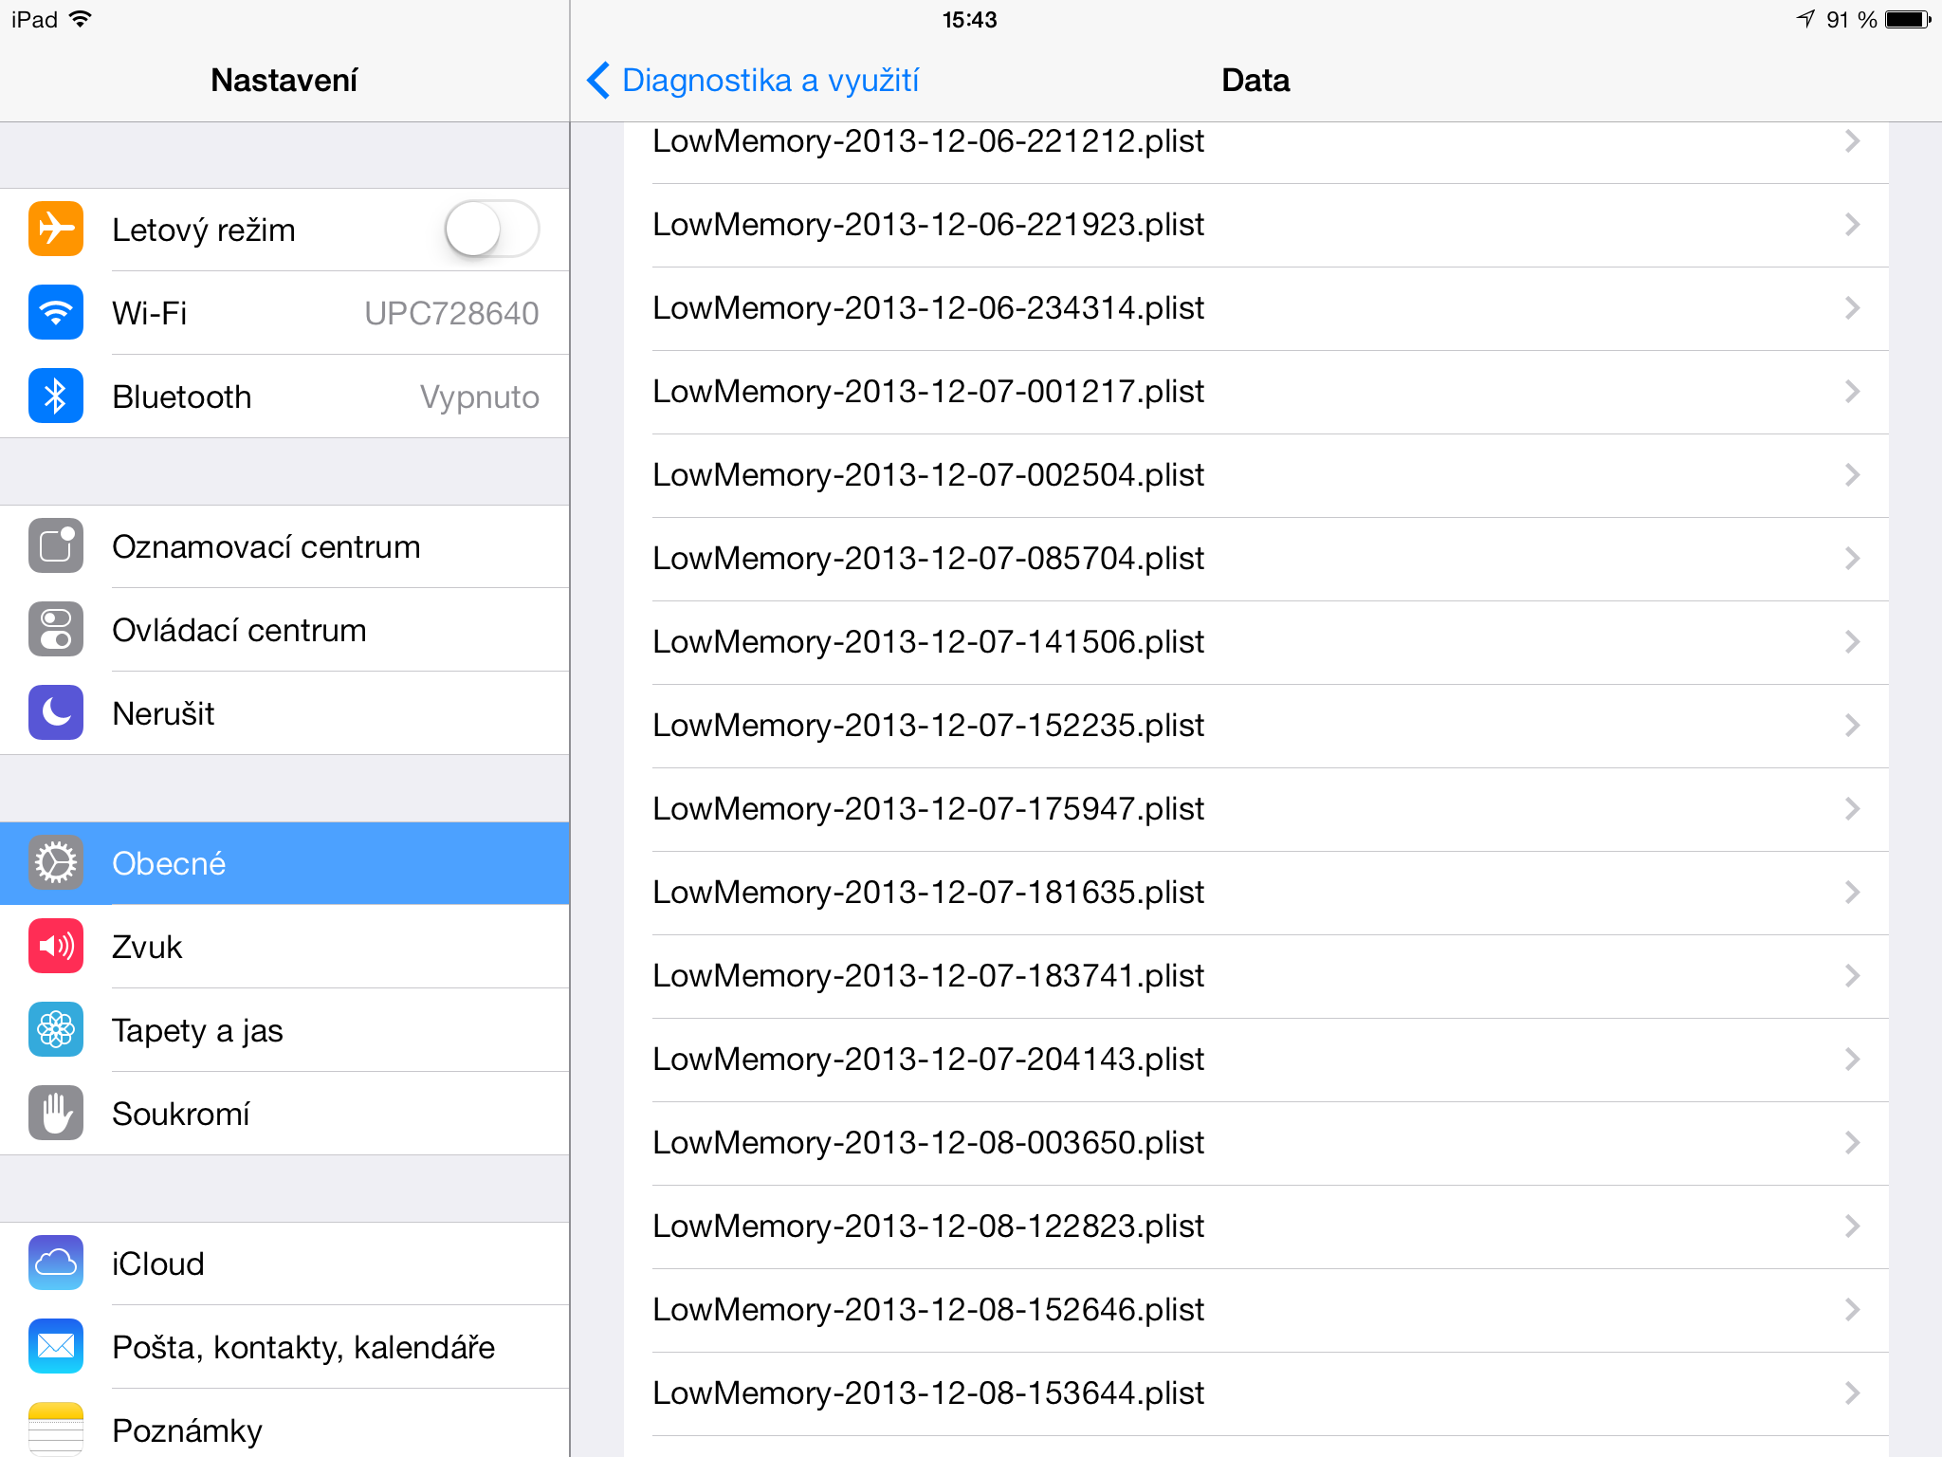This screenshot has height=1457, width=1942.
Task: Open Pošta, kontakty, kalendáře settings
Action: click(284, 1347)
